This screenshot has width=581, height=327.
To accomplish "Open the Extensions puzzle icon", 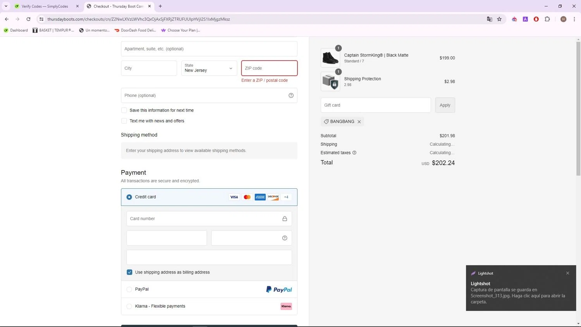I will point(547,19).
